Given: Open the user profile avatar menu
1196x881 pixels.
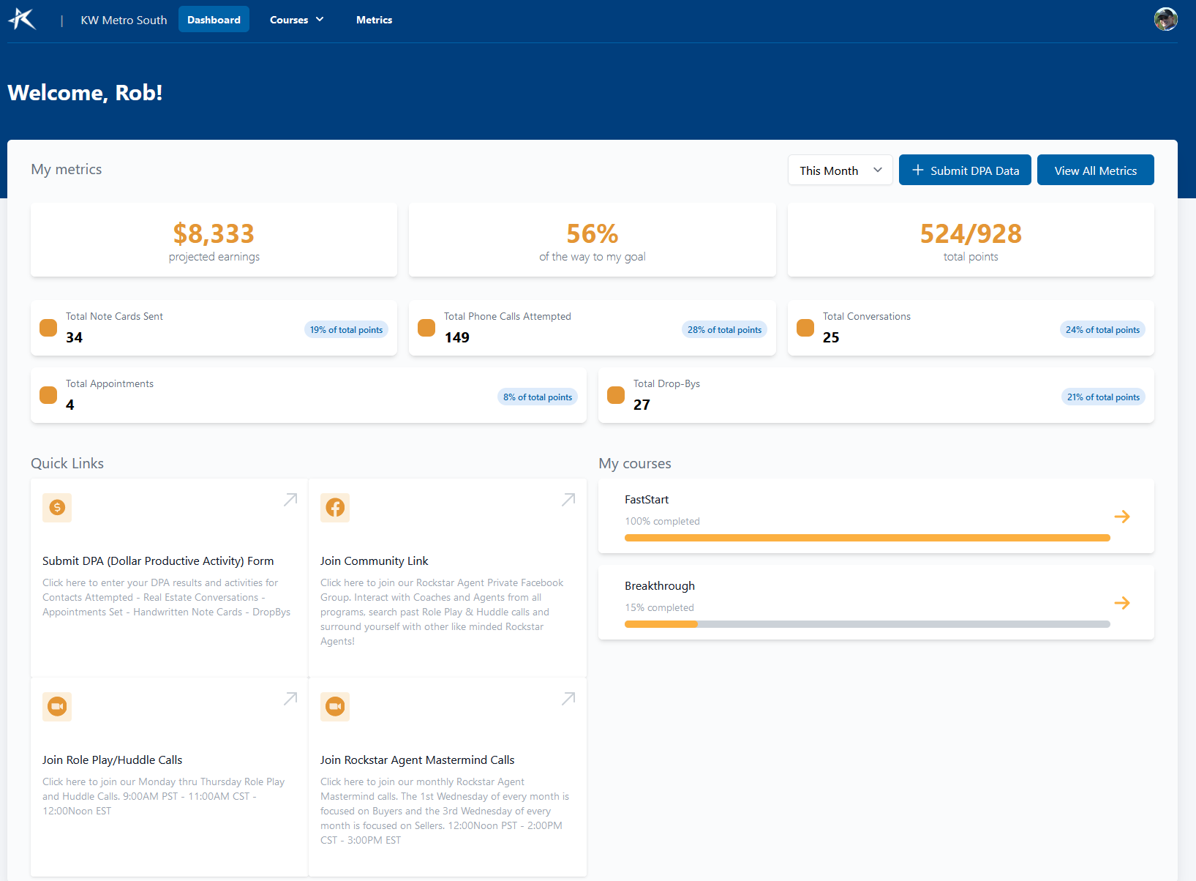Looking at the screenshot, I should coord(1165,20).
